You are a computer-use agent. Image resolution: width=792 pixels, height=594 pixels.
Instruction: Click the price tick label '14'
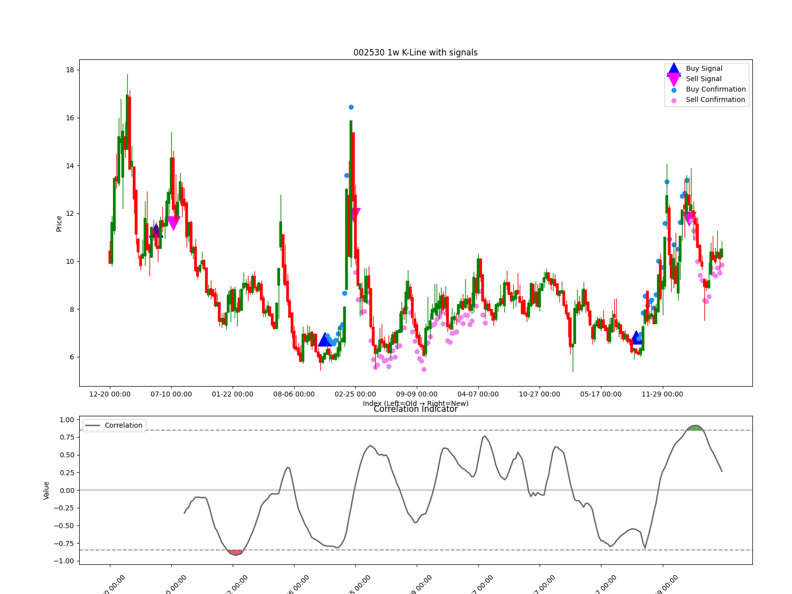70,166
